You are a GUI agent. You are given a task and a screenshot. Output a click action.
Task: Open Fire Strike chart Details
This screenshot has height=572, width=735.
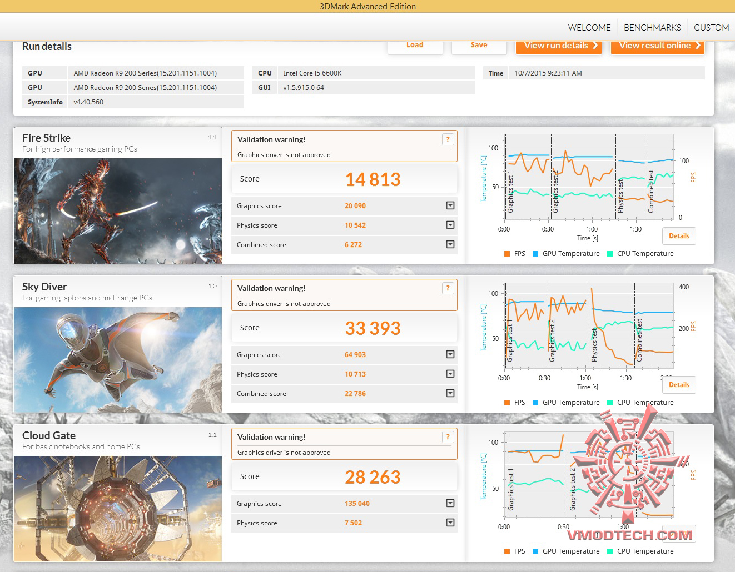(679, 236)
